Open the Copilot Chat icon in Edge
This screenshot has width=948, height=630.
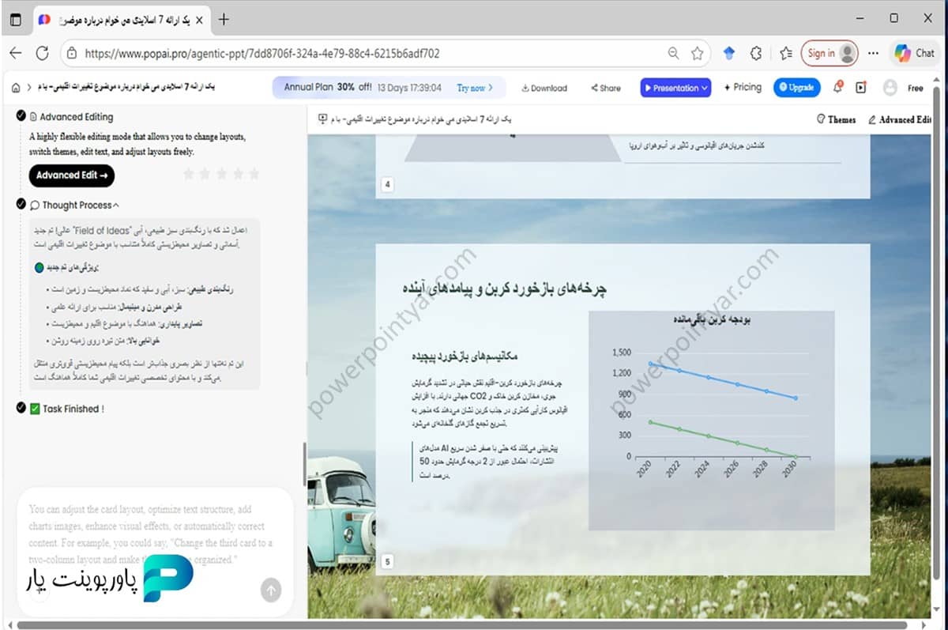click(x=914, y=53)
